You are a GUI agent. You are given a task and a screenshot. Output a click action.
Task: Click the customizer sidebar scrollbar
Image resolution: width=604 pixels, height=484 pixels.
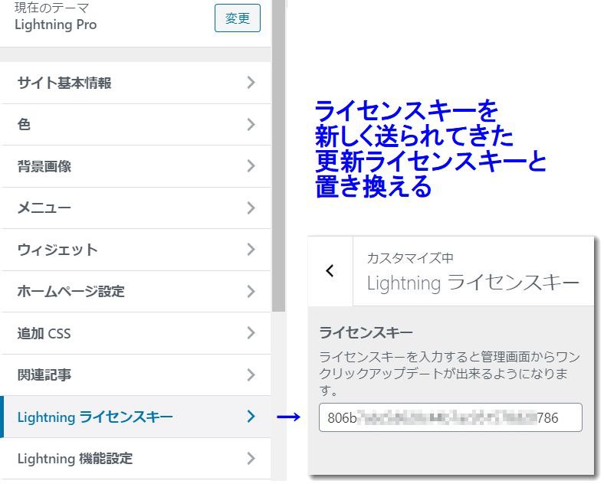[278, 154]
